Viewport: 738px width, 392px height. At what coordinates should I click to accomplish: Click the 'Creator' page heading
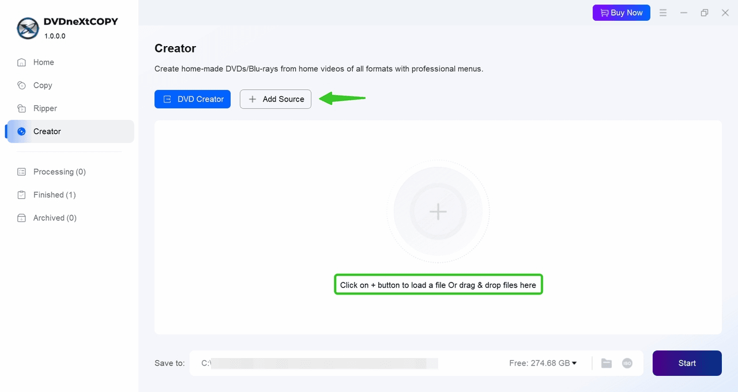175,48
